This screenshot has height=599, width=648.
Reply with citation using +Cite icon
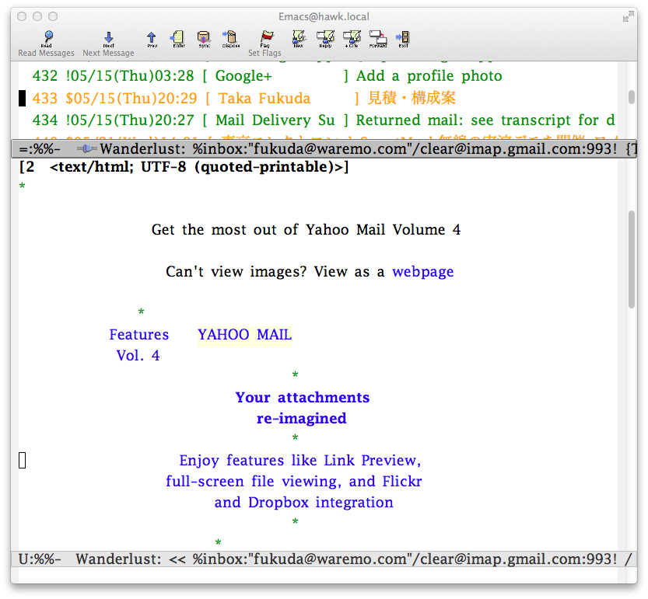tap(352, 39)
